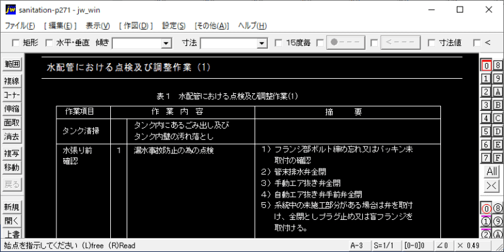
Task: Select square layer button 9
Action: pyautogui.click(x=497, y=79)
